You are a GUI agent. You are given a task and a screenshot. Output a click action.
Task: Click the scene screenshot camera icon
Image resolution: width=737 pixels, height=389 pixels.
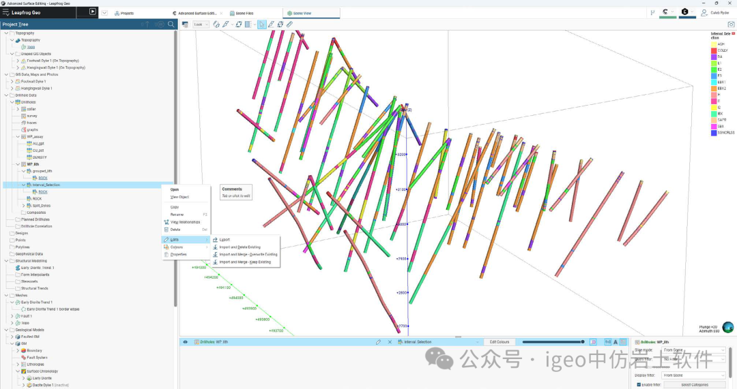tap(731, 25)
